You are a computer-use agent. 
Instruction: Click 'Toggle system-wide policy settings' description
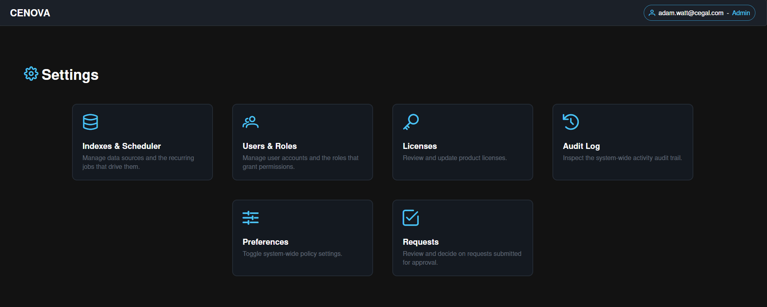292,254
